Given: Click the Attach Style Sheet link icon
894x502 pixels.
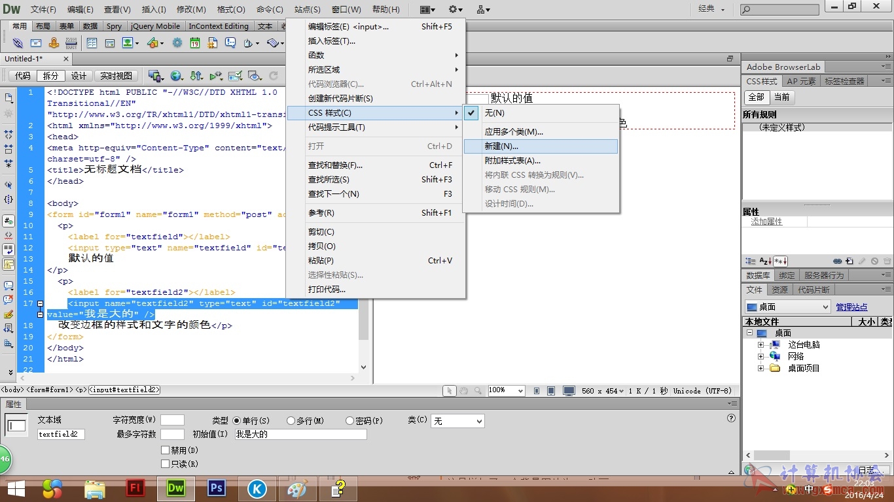Looking at the screenshot, I should (x=837, y=261).
